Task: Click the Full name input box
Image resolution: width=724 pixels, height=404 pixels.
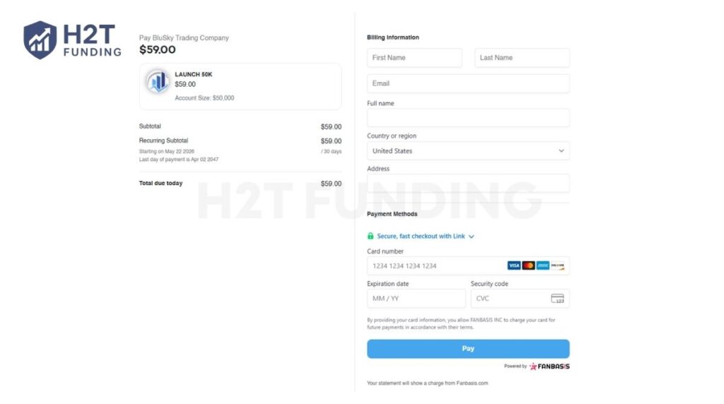Action: (x=468, y=118)
